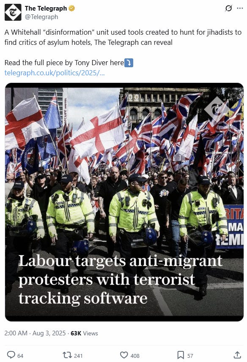Click the headline text overlay on image

(x=120, y=280)
